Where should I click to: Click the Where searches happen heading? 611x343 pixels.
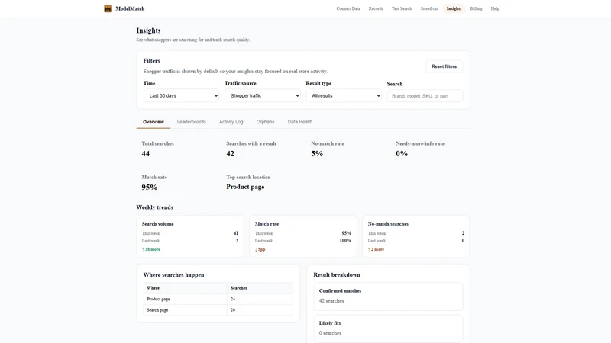click(174, 275)
